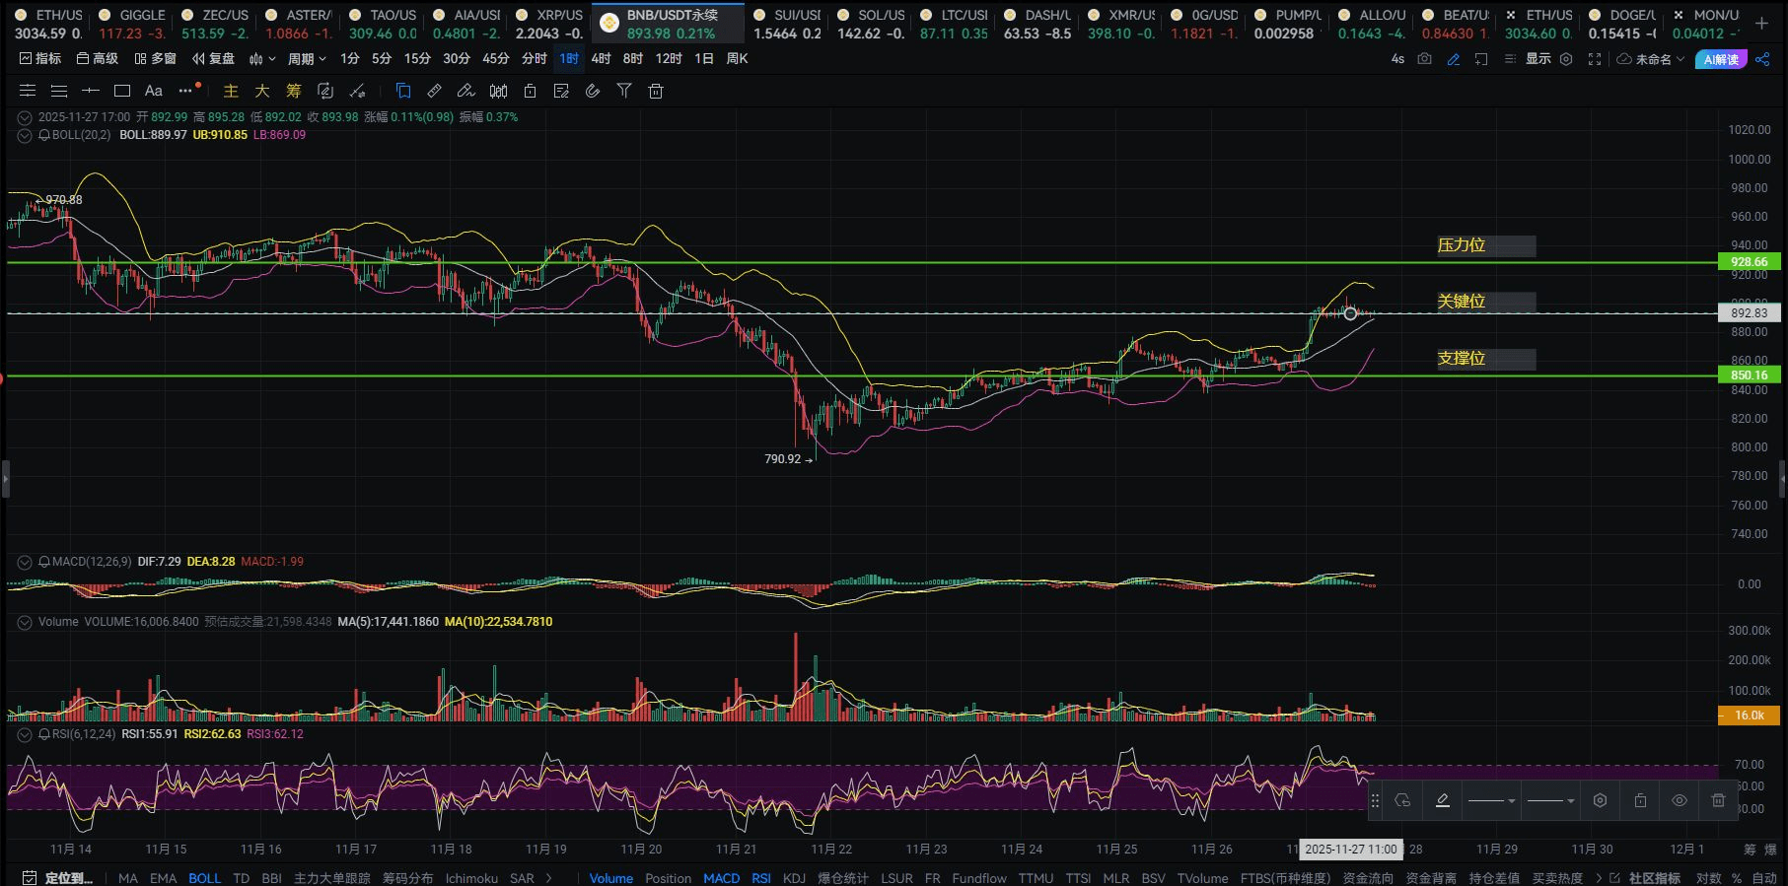Select the Aa text annotation tool
The image size is (1788, 886).
(153, 91)
